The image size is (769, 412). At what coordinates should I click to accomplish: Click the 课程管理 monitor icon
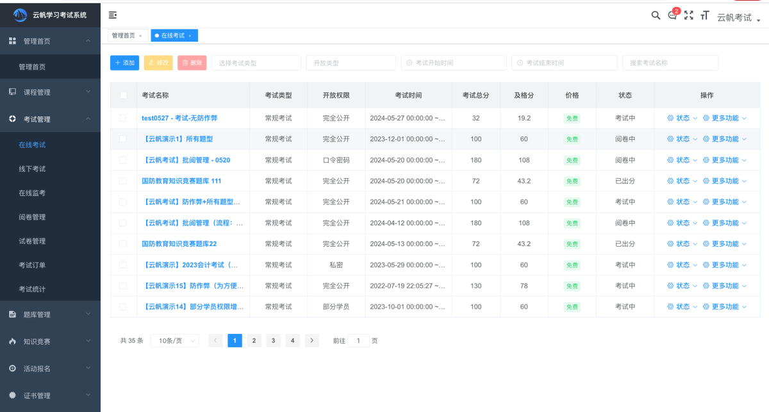tap(12, 92)
